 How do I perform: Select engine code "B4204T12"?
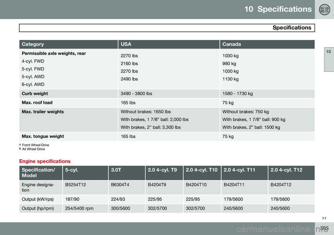coord(281,185)
